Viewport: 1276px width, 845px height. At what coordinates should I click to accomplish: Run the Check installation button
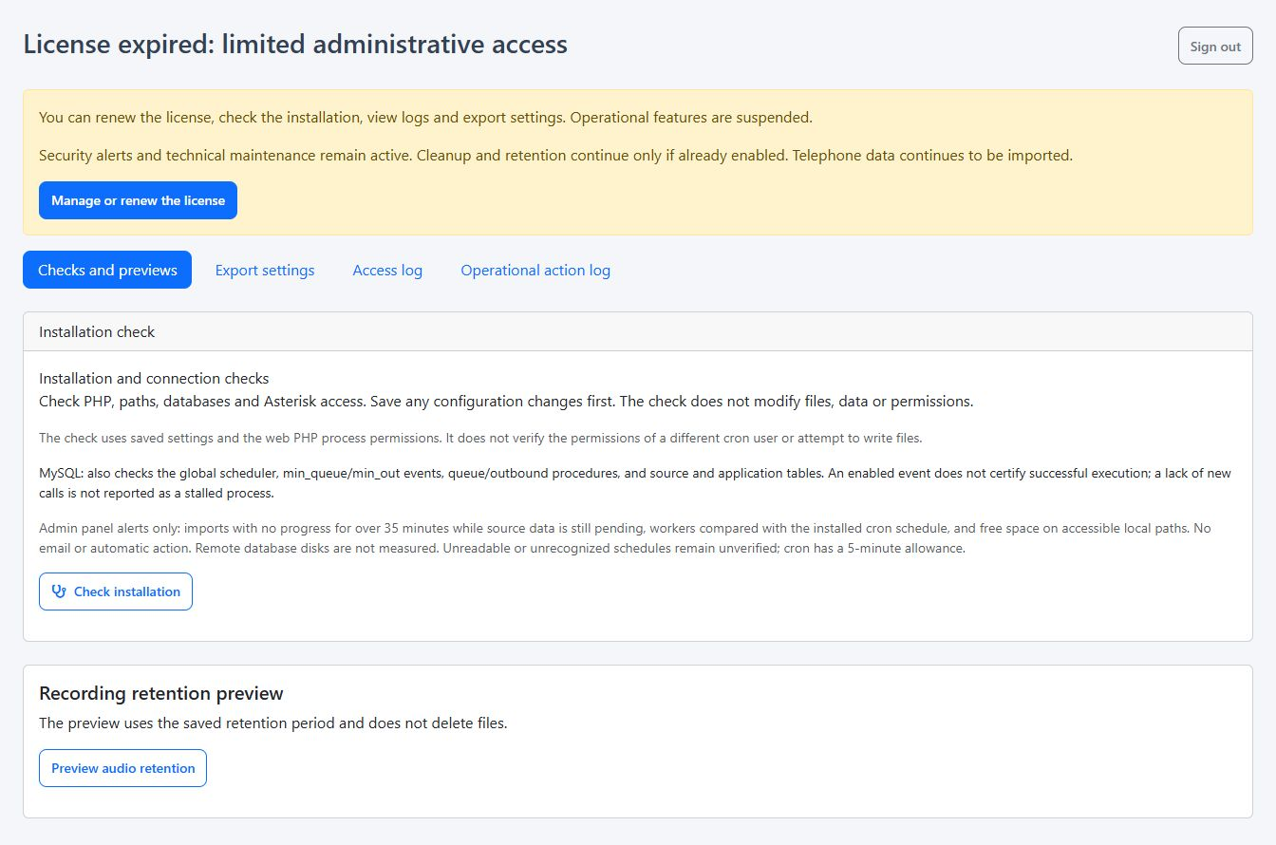(116, 591)
